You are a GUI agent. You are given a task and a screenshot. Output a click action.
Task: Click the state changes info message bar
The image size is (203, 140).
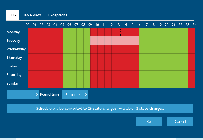click(x=100, y=108)
